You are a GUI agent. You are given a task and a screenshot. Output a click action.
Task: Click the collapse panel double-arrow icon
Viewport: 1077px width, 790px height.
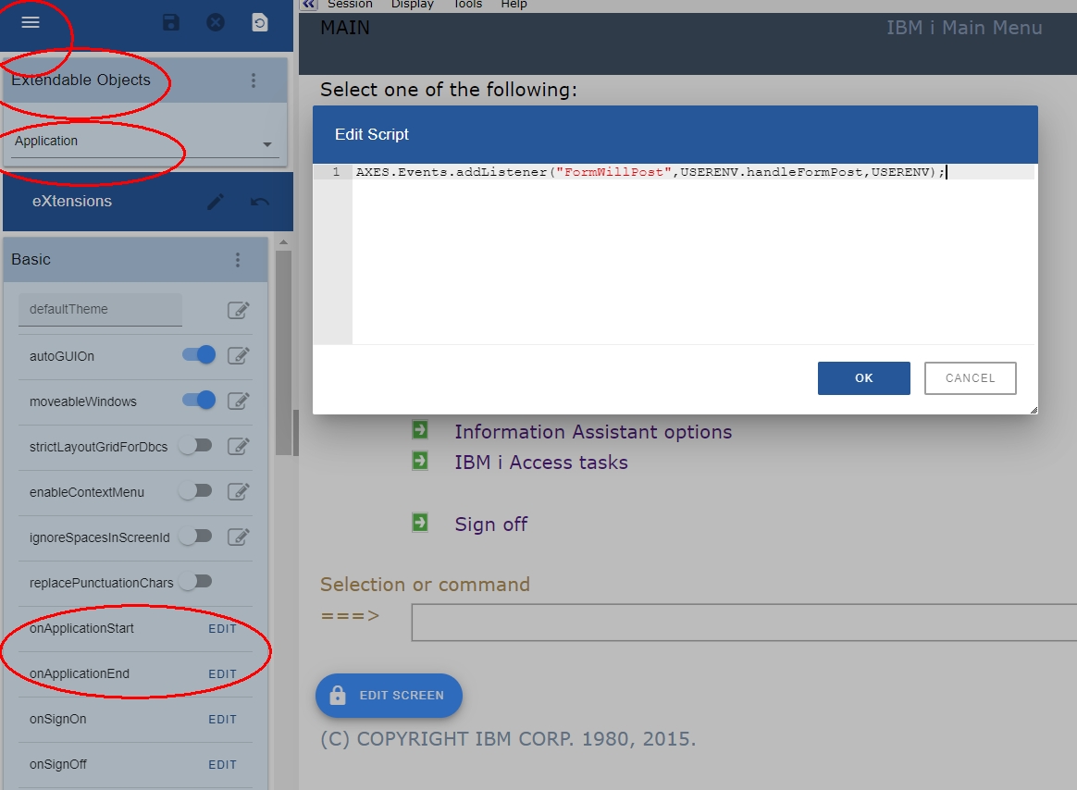pyautogui.click(x=309, y=5)
